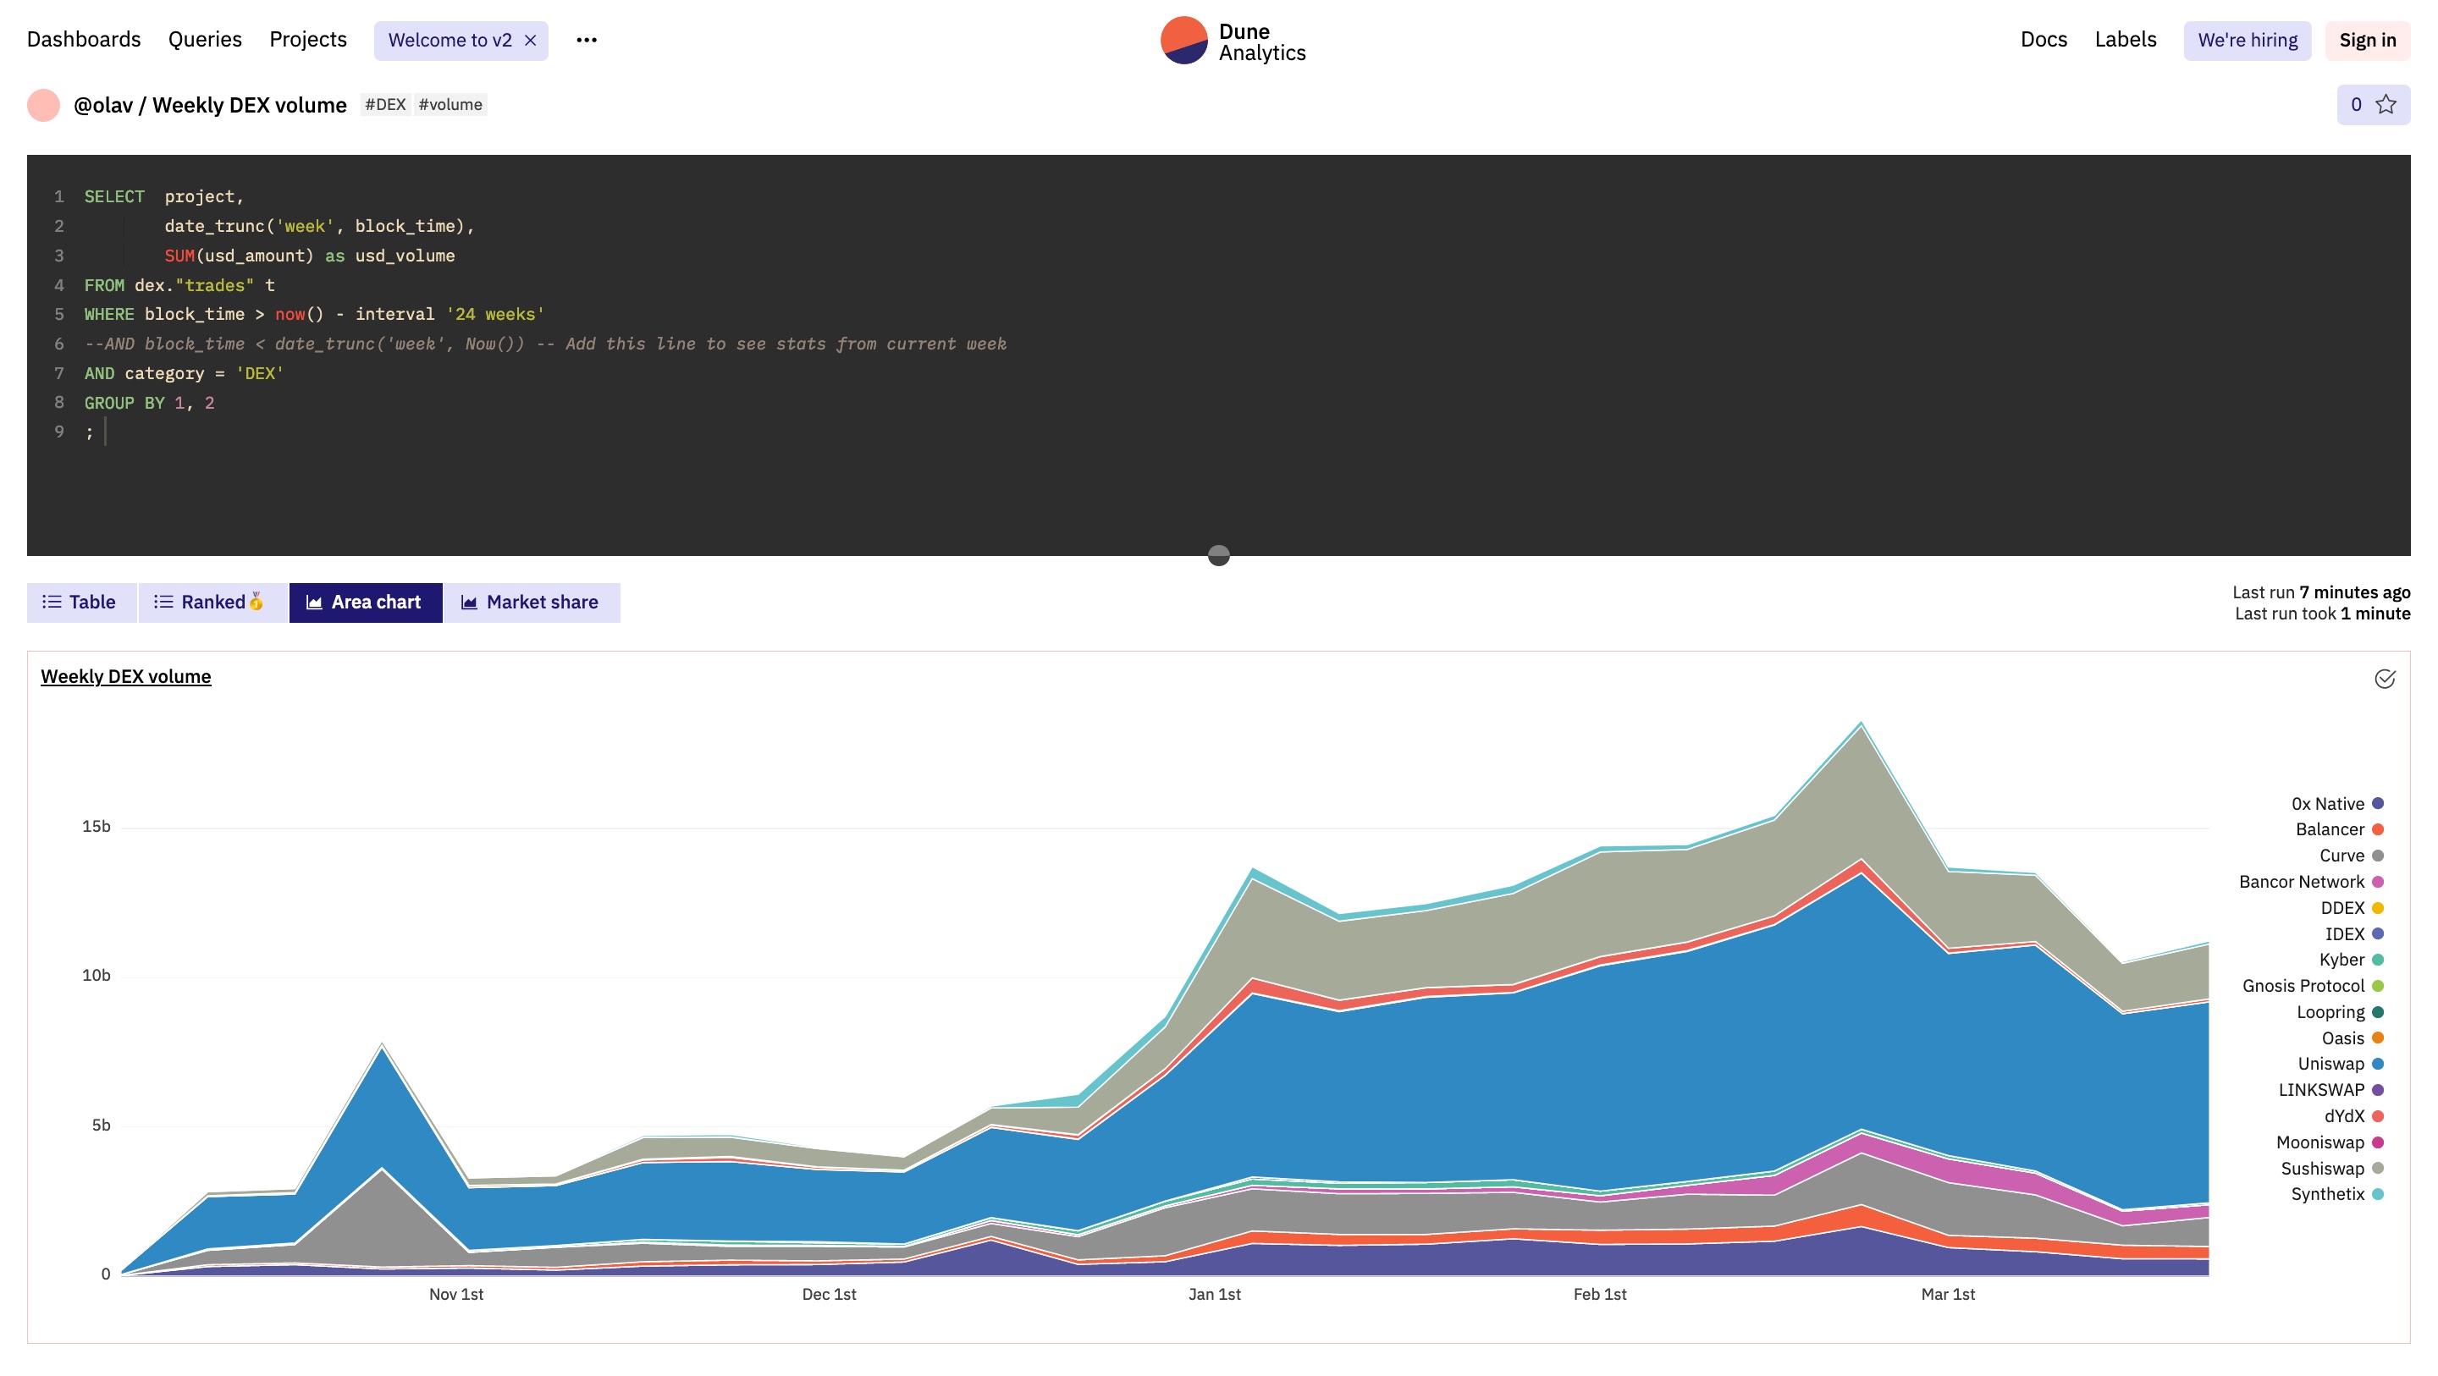Toggle Uniswap series in legend
The height and width of the screenshot is (1376, 2438).
coord(2341,1064)
